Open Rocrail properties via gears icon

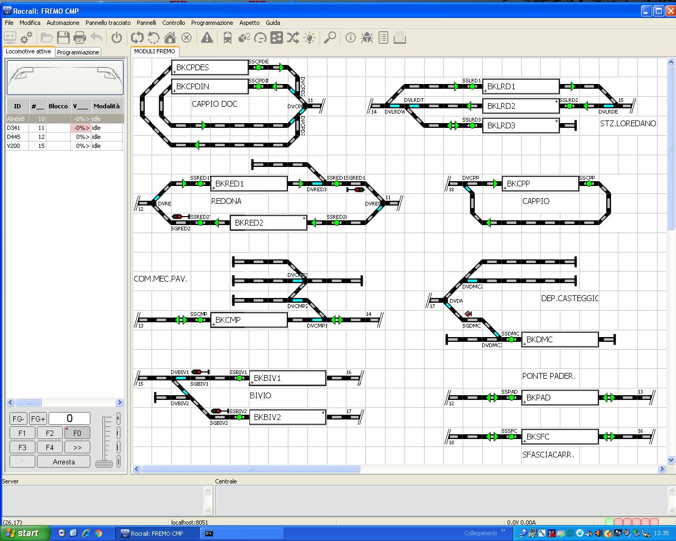[26, 38]
